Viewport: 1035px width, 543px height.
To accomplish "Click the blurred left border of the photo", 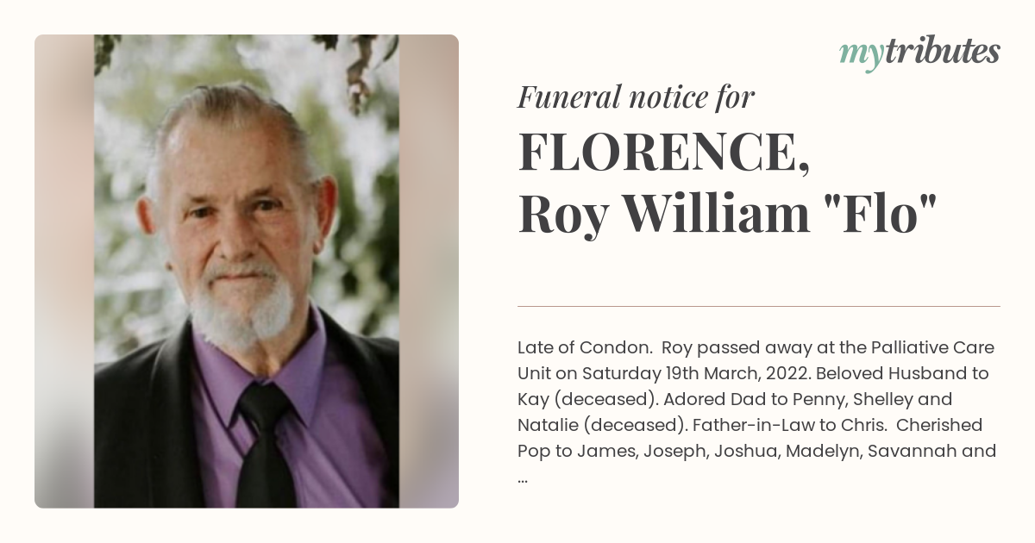I will point(64,271).
